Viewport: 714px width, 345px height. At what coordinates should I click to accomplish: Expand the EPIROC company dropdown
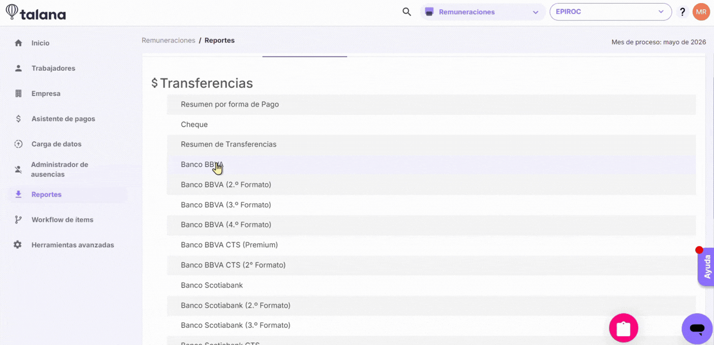(x=611, y=12)
